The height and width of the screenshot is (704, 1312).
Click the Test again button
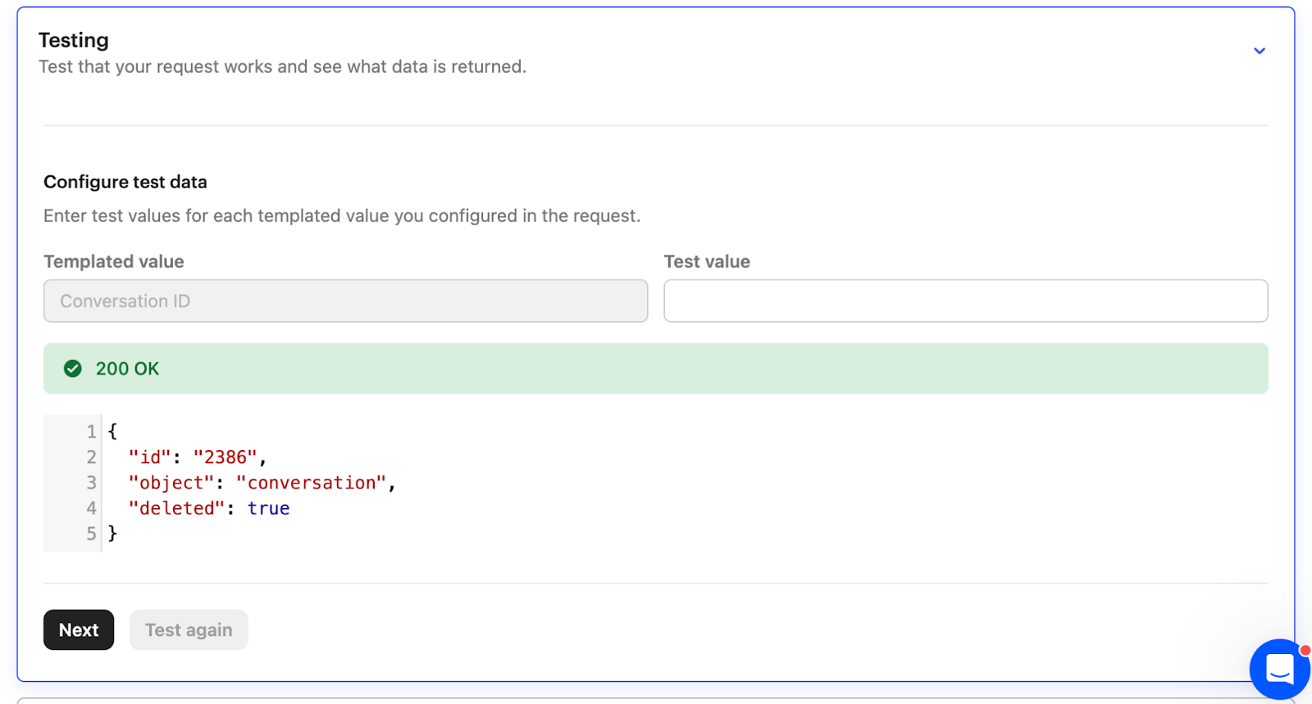click(x=189, y=629)
